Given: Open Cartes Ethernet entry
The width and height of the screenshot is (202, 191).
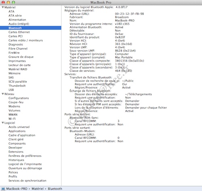Looking at the screenshot, I should tap(19, 32).
